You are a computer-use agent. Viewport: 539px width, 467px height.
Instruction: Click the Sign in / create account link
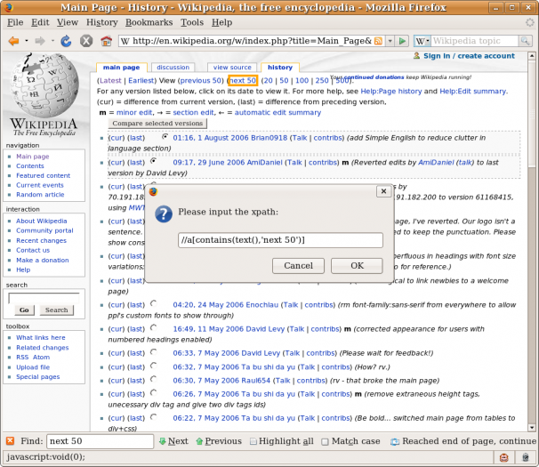[x=469, y=56]
